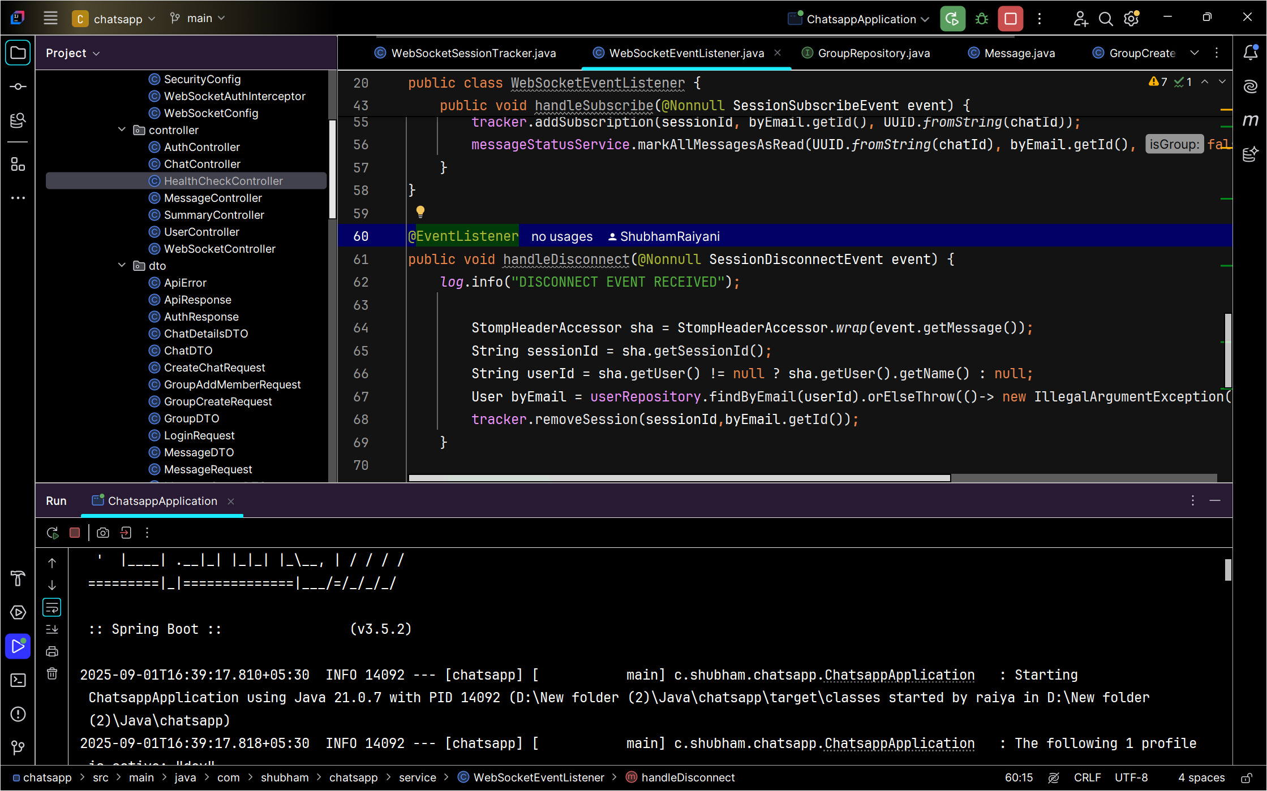The width and height of the screenshot is (1267, 791).
Task: Toggle scroll to end of console
Action: 52,629
